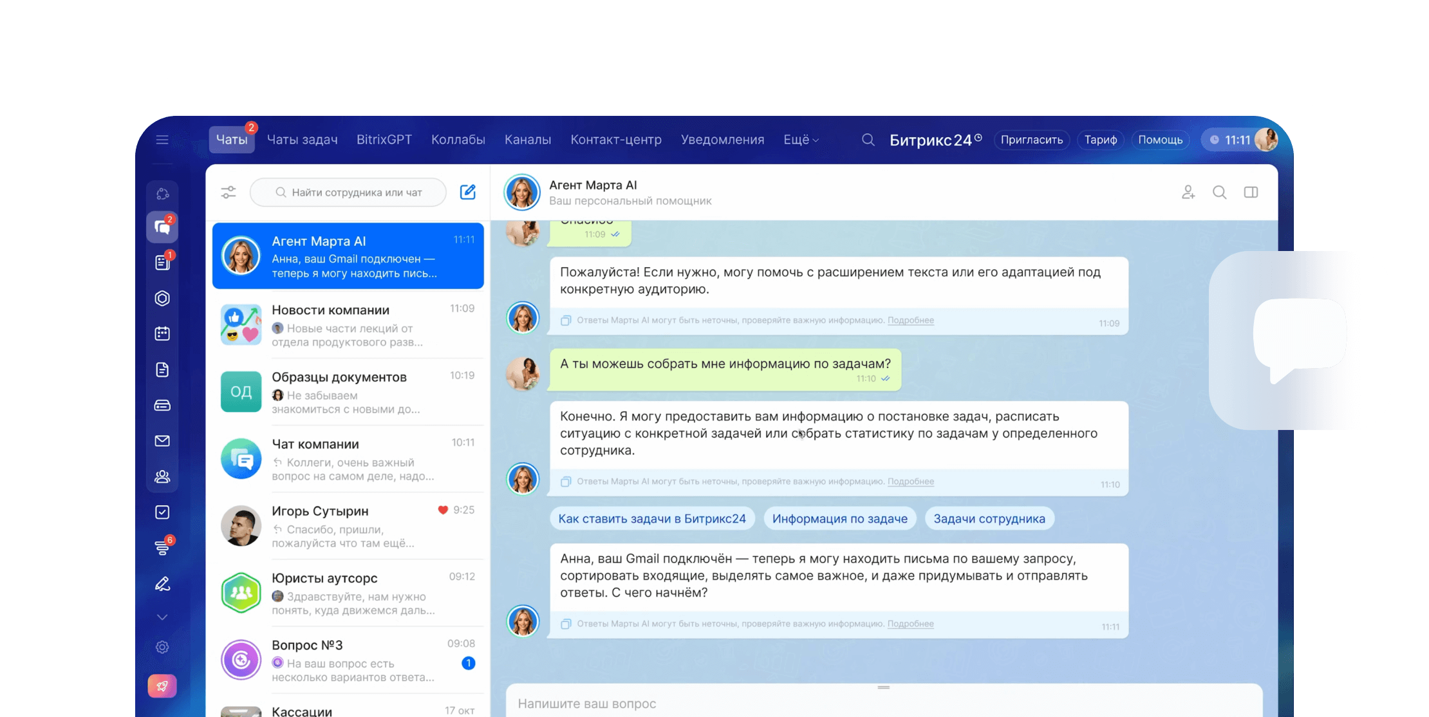Click the Пригласить button

(1032, 140)
